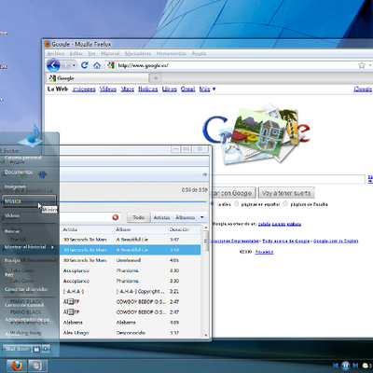Image resolution: width=373 pixels, height=373 pixels.
Task: Select Alabama artist row
Action: pos(131,323)
